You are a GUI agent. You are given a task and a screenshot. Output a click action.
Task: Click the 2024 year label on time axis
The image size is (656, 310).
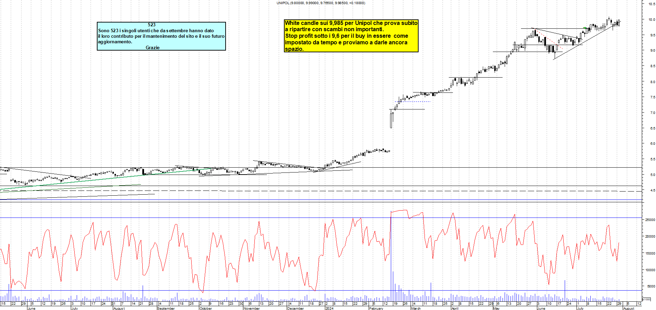pos(329,308)
